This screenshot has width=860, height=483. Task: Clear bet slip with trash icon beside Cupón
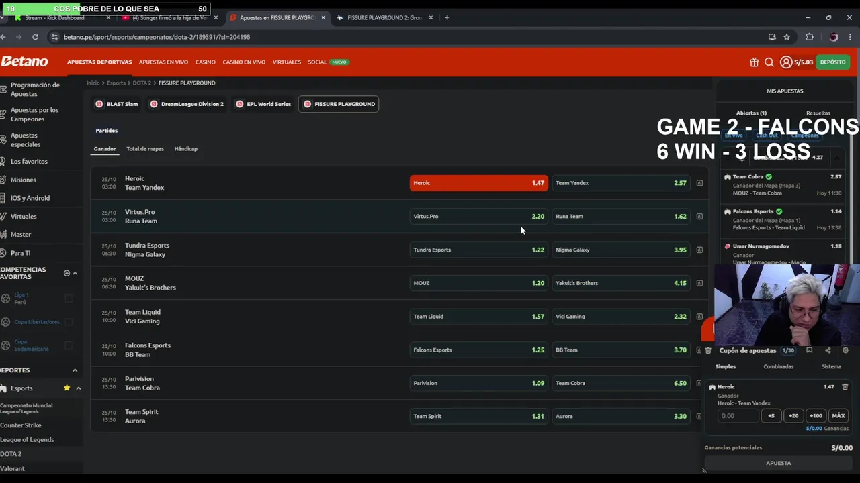(708, 350)
